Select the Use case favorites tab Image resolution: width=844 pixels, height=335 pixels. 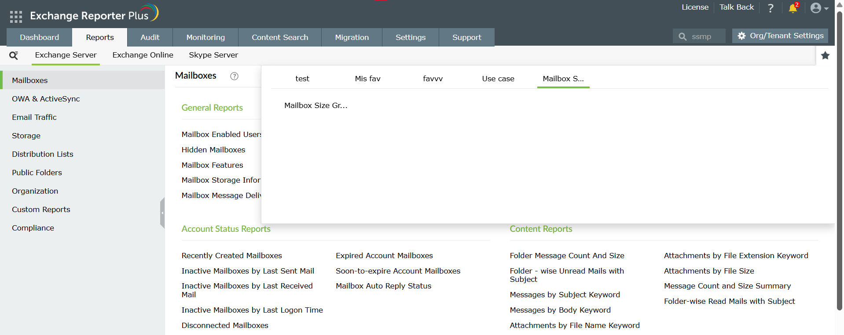tap(498, 79)
